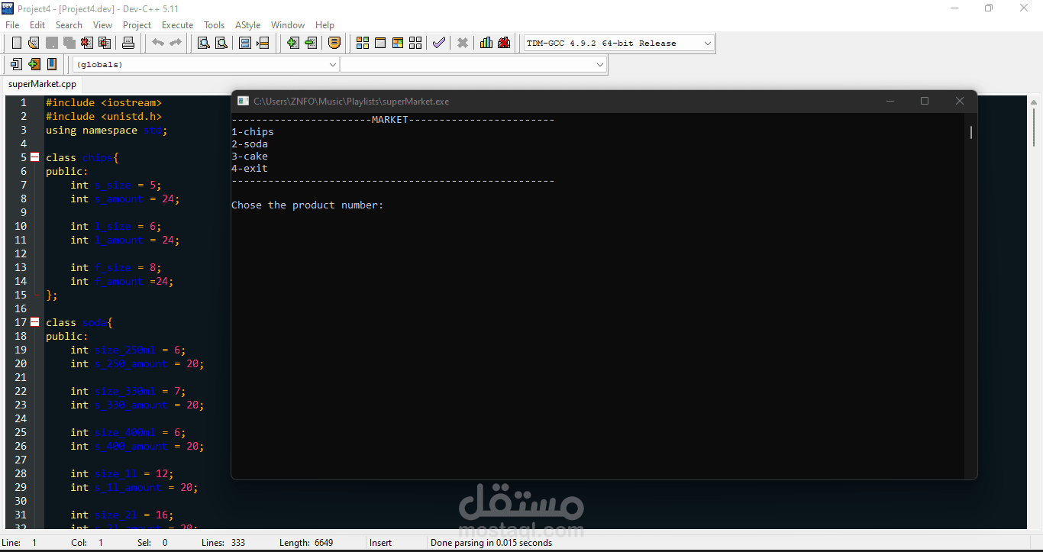
Task: Click the Profile Analysis chart icon
Action: tap(486, 43)
